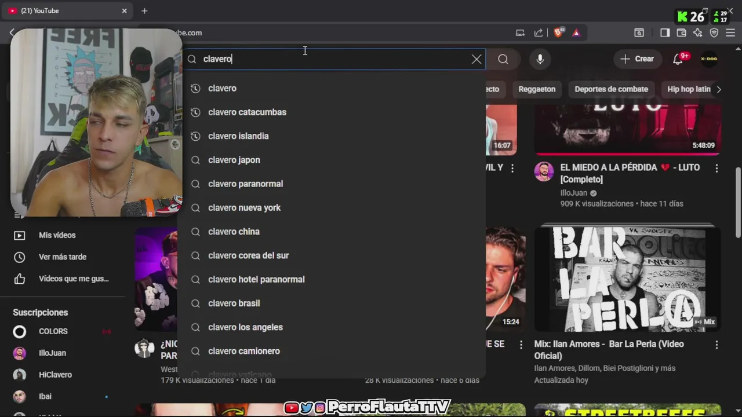Select the Hip hop latino chip
Image resolution: width=742 pixels, height=417 pixels.
pos(688,89)
